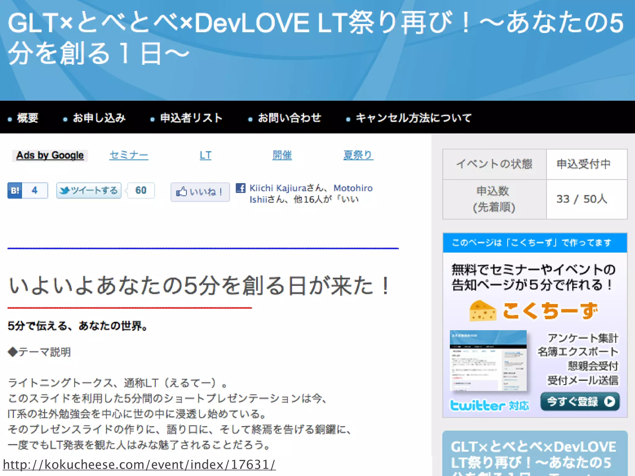This screenshot has width=635, height=476.
Task: Click the twitter 対応 logo
Action: tap(489, 405)
